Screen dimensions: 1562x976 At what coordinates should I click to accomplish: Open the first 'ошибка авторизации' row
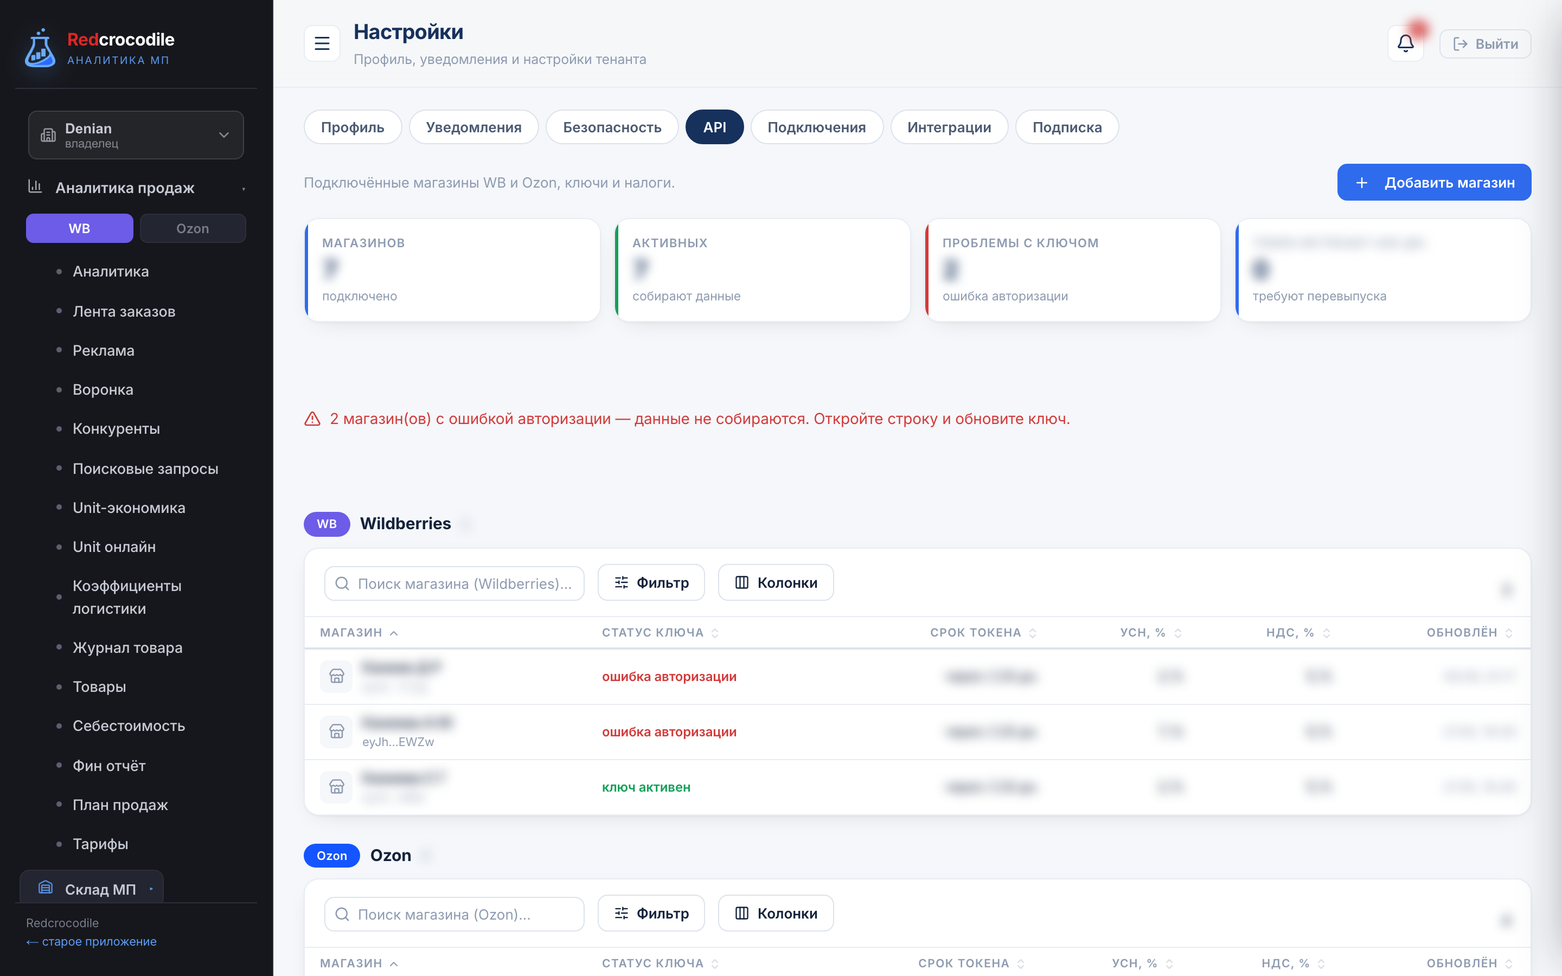click(917, 677)
